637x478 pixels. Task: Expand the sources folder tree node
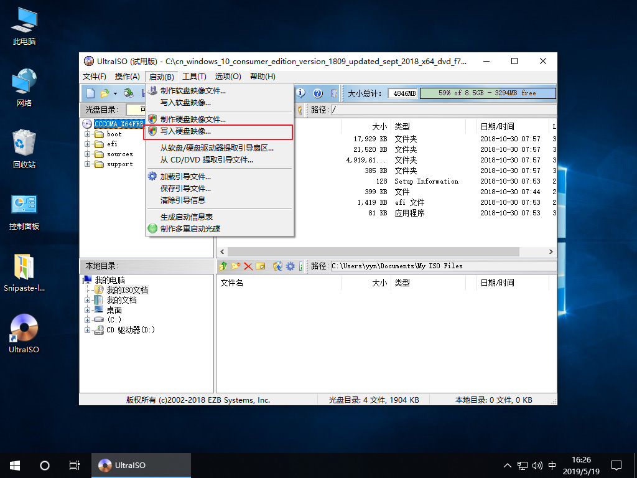tap(87, 154)
